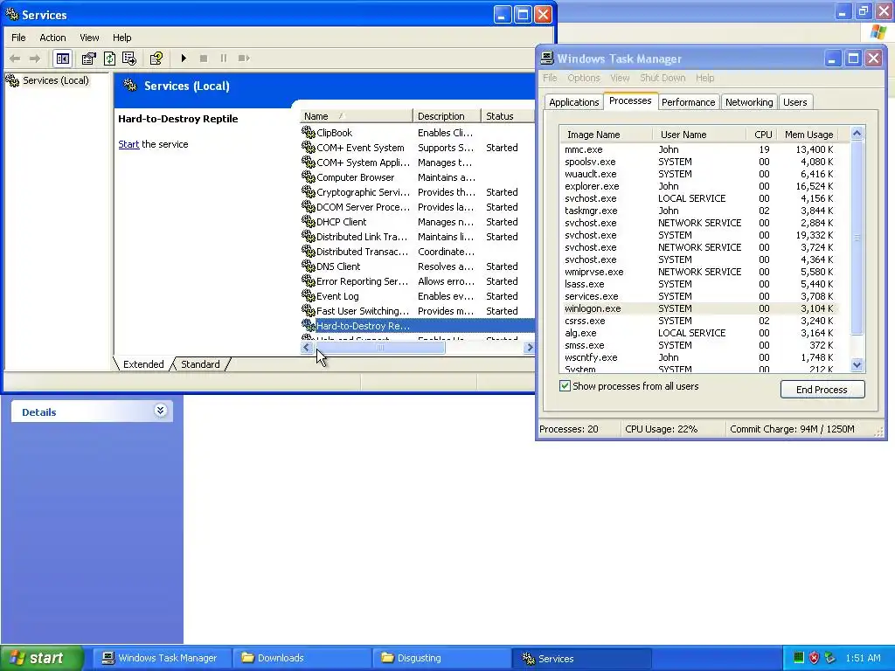Viewport: 895px width, 671px height.
Task: Click the Start Service play icon
Action: click(184, 59)
